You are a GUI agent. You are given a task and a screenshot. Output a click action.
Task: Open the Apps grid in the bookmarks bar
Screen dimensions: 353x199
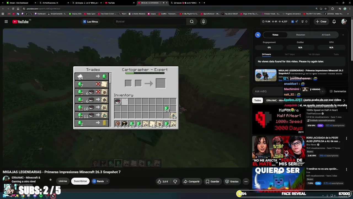tap(3, 14)
